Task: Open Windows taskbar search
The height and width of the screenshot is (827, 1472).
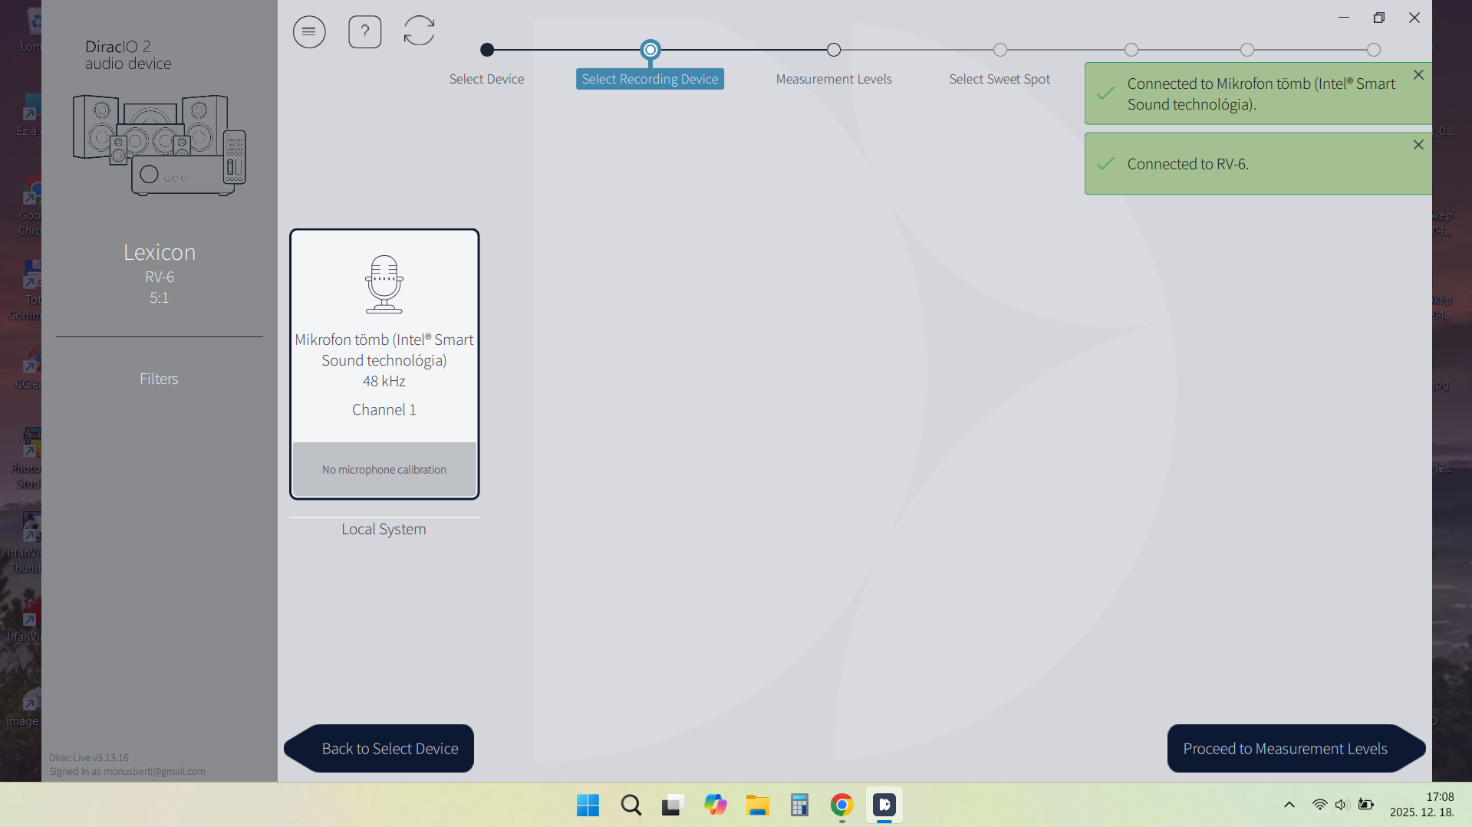Action: 631,805
